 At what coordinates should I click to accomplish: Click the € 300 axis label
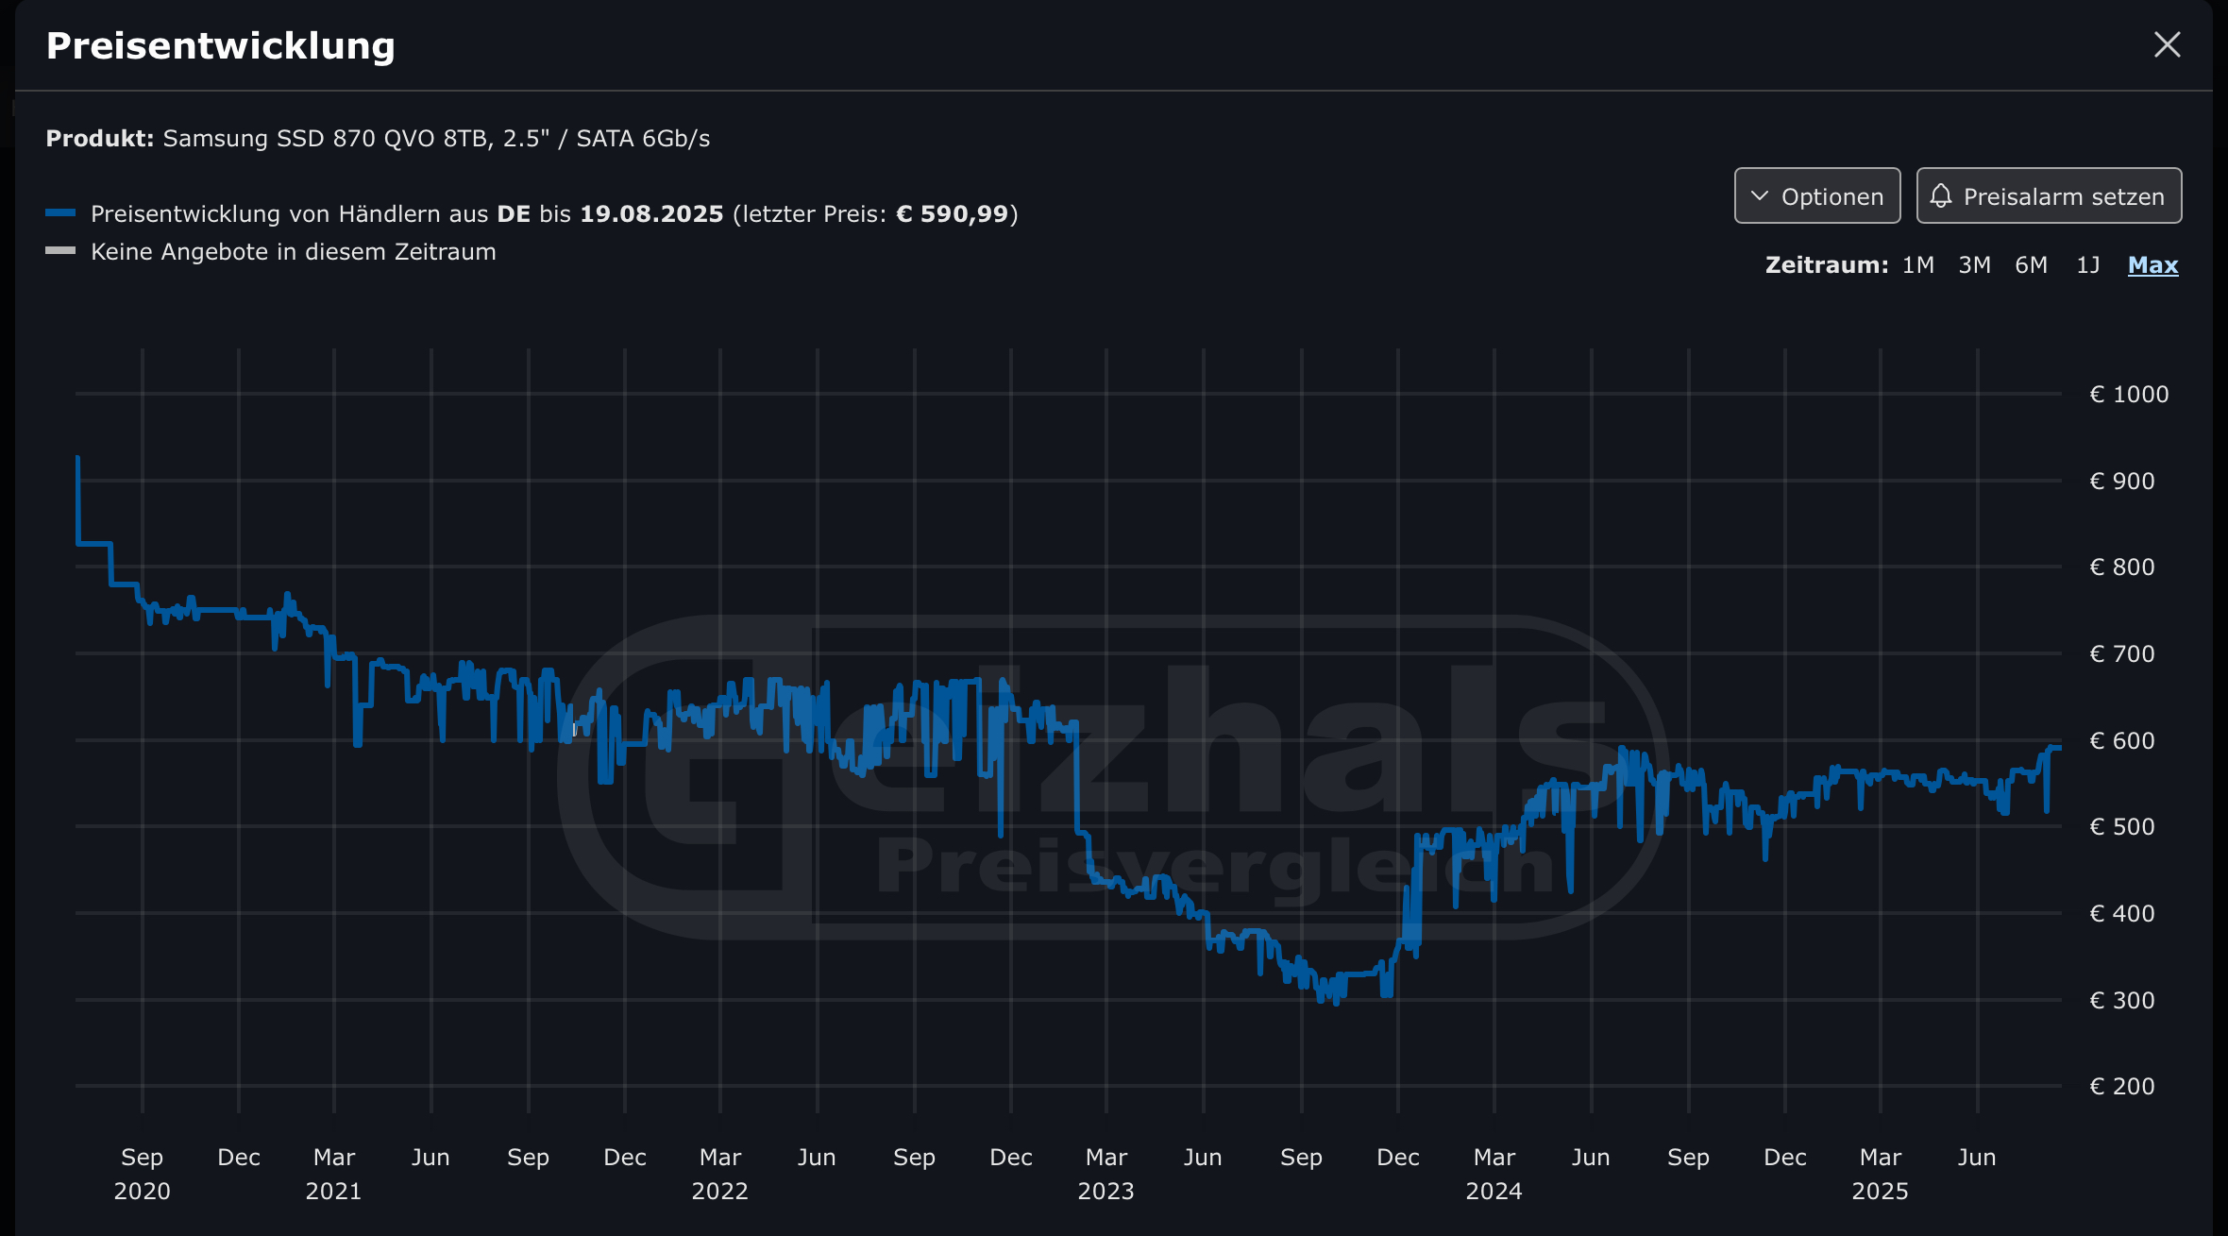(2122, 1001)
